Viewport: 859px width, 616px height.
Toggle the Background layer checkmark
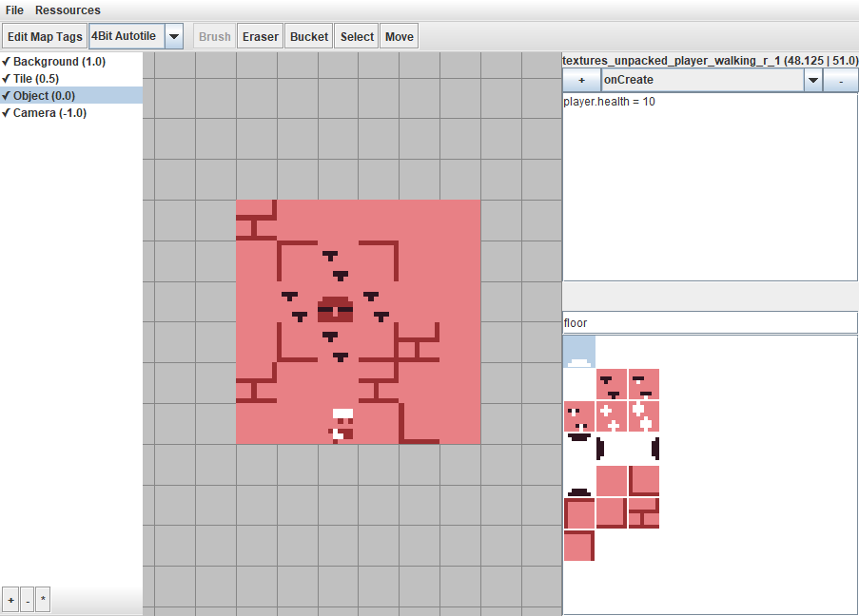tap(7, 61)
